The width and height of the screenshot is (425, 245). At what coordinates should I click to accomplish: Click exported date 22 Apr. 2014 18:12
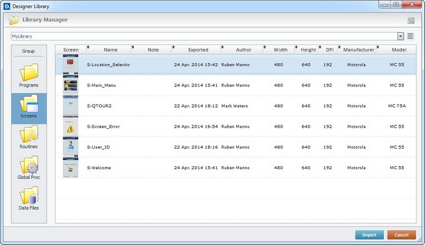click(x=196, y=106)
